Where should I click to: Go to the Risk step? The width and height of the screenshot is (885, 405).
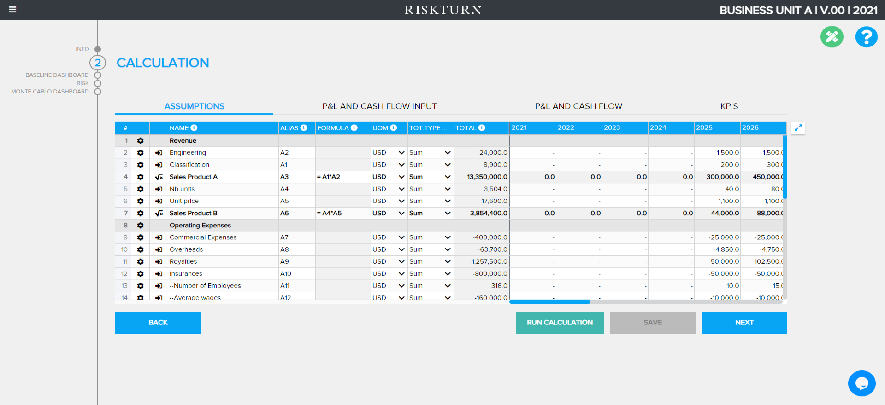(x=83, y=83)
